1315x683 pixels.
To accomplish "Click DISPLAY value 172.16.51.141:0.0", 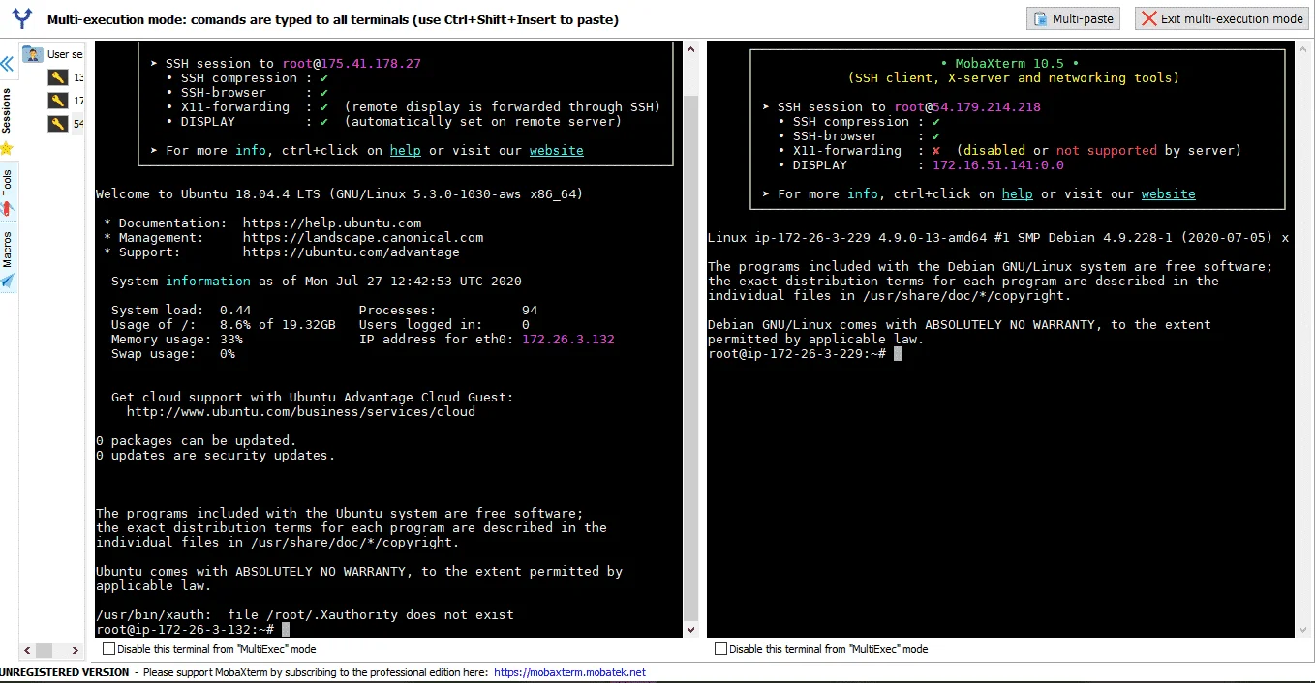I will tap(998, 165).
